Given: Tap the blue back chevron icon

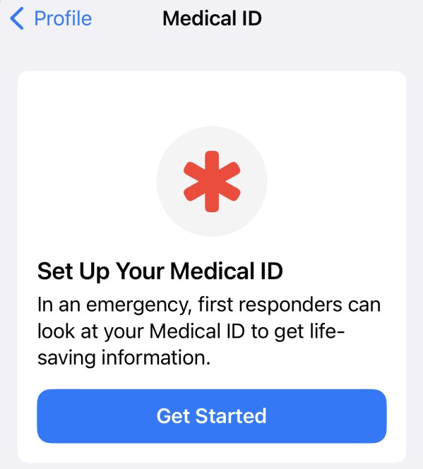Looking at the screenshot, I should pos(17,18).
